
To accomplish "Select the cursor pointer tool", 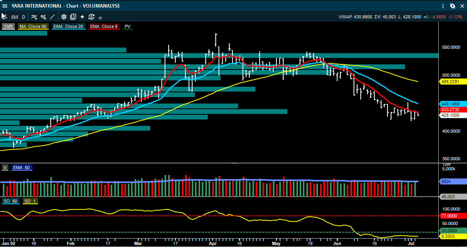I will [4, 16].
